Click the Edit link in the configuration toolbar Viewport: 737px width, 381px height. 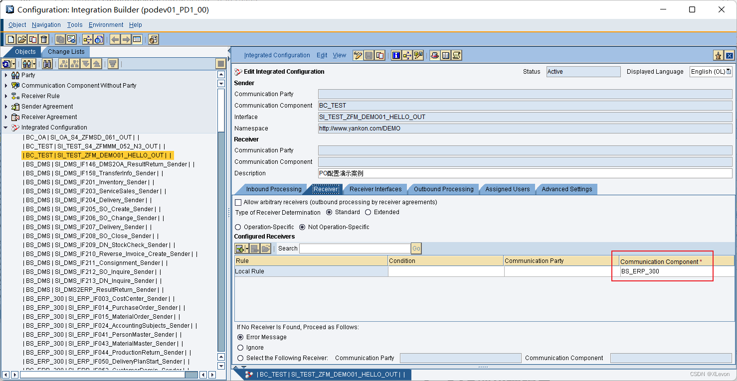point(322,55)
